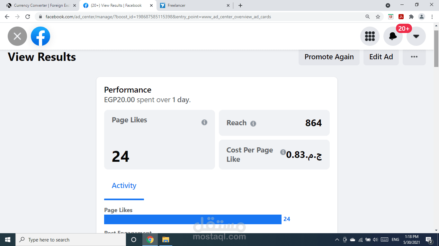Viewport: 439px width, 246px height.
Task: Open the Chrome profile avatar
Action: click(422, 17)
